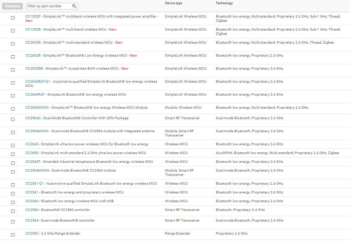The height and width of the screenshot is (249, 350).
Task: Select the CC2640R2F checkbox
Action: [13, 96]
